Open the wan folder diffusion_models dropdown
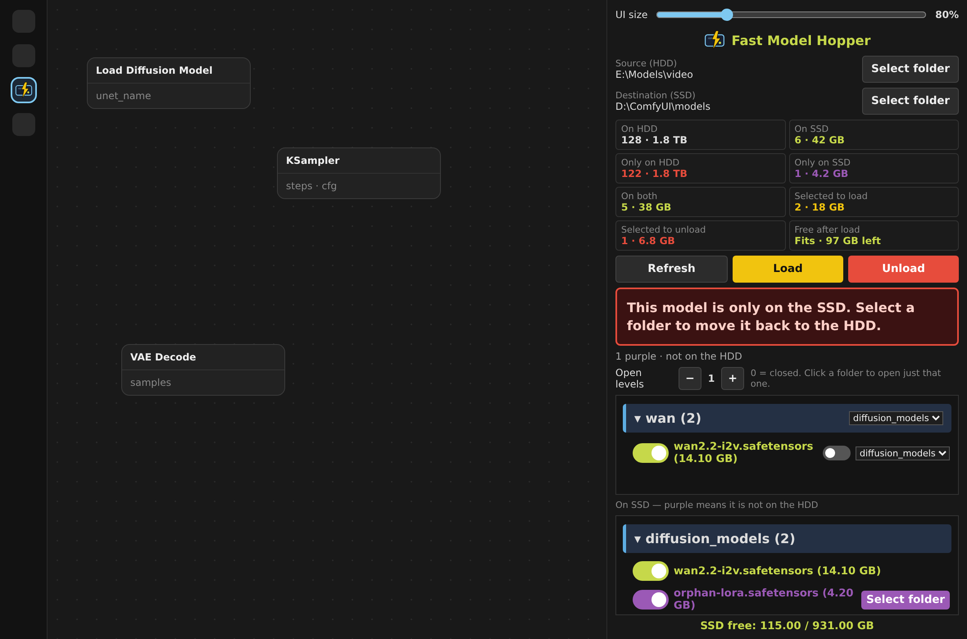Viewport: 967px width, 639px height. coord(896,418)
